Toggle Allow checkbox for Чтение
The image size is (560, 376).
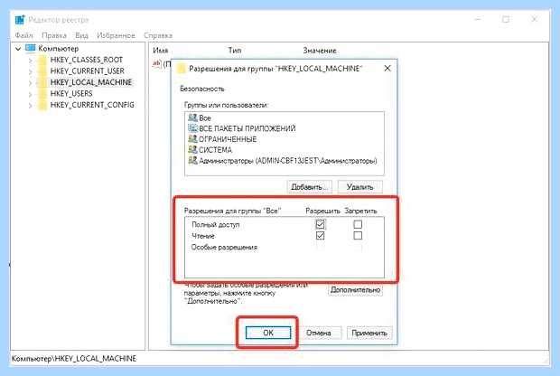click(320, 236)
